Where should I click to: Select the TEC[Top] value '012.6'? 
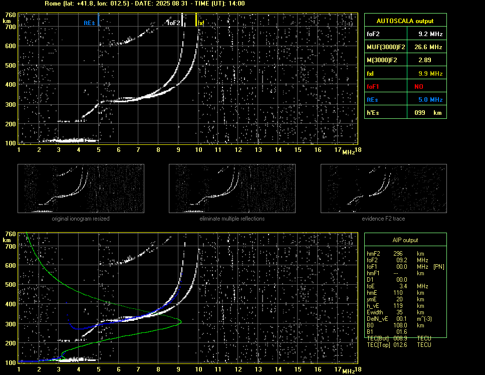point(400,345)
